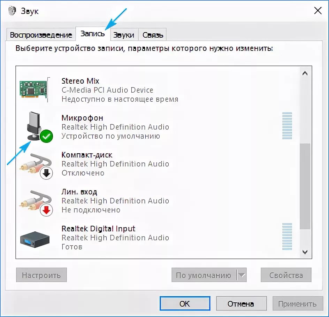Viewport: 329px width, 317px height.
Task: Click 'C-Media PCI Audio Device' text
Action: [107, 90]
